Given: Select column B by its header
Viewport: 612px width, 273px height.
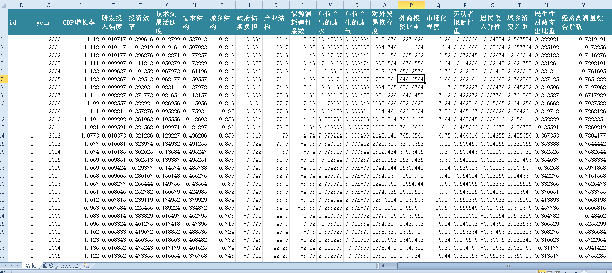Looking at the screenshot, I should pos(21,5).
